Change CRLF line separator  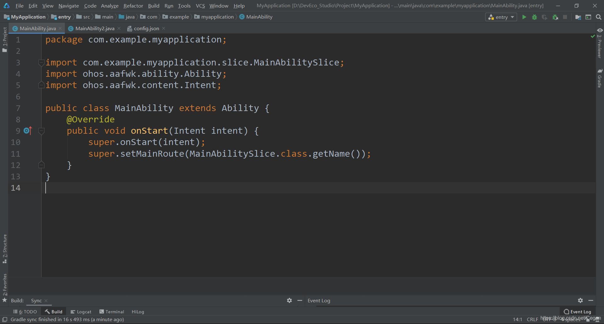(x=532, y=320)
